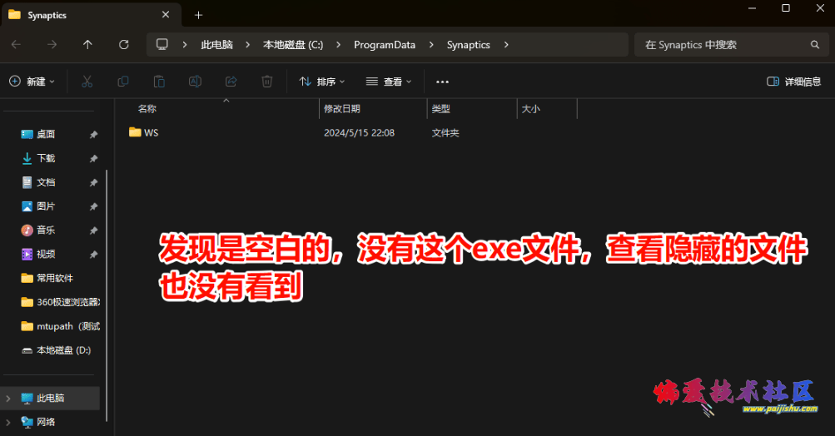The height and width of the screenshot is (436, 835).
Task: Expand 此电脑 node in navigation pane
Action: click(8, 399)
